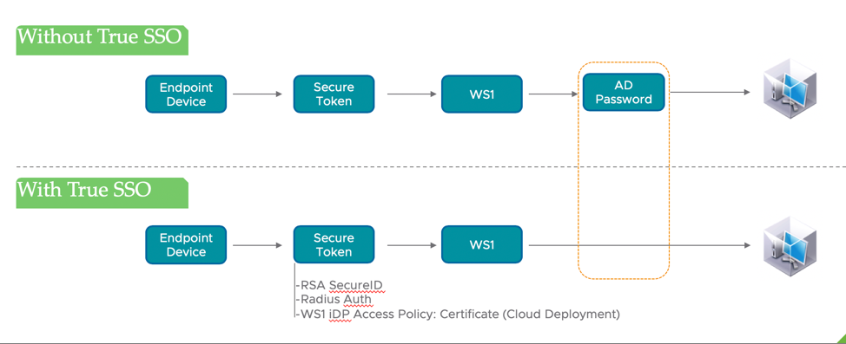This screenshot has width=846, height=344.
Task: Click arrow from WS1 to AD Password
Action: [553, 94]
